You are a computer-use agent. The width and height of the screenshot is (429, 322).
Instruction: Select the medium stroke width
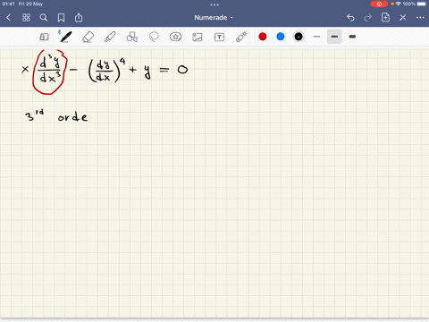coord(334,37)
